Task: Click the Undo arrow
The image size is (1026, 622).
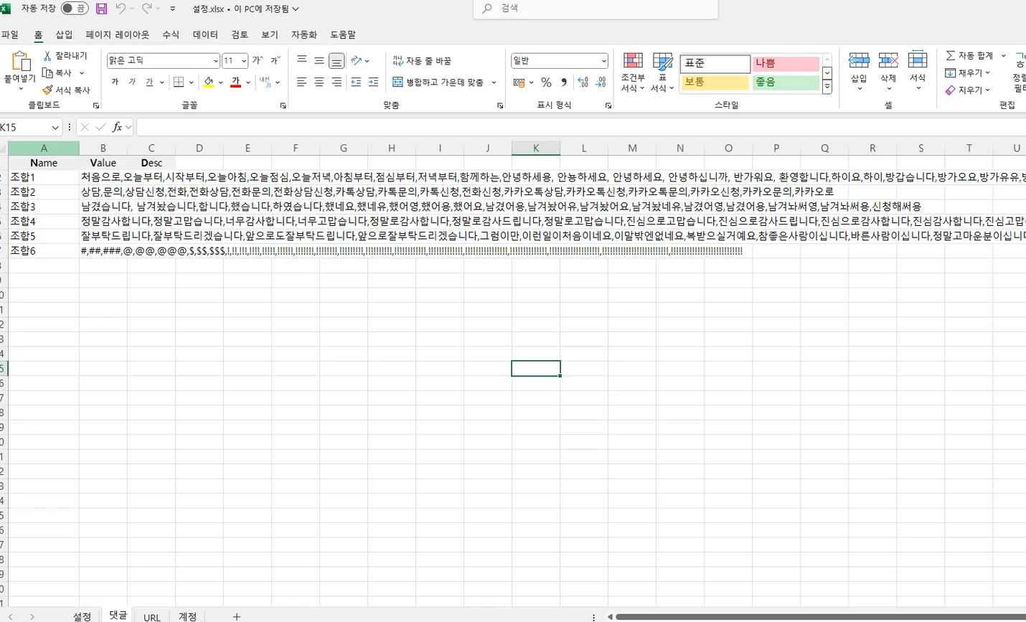Action: point(121,9)
